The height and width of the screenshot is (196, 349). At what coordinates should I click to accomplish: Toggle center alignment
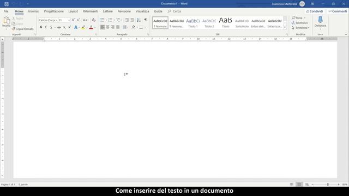click(107, 27)
